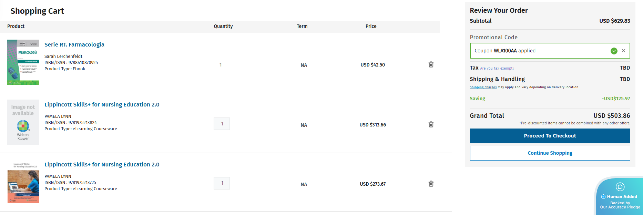Delete Serie RT. Farmacología from cart
643x215 pixels.
[x=431, y=64]
